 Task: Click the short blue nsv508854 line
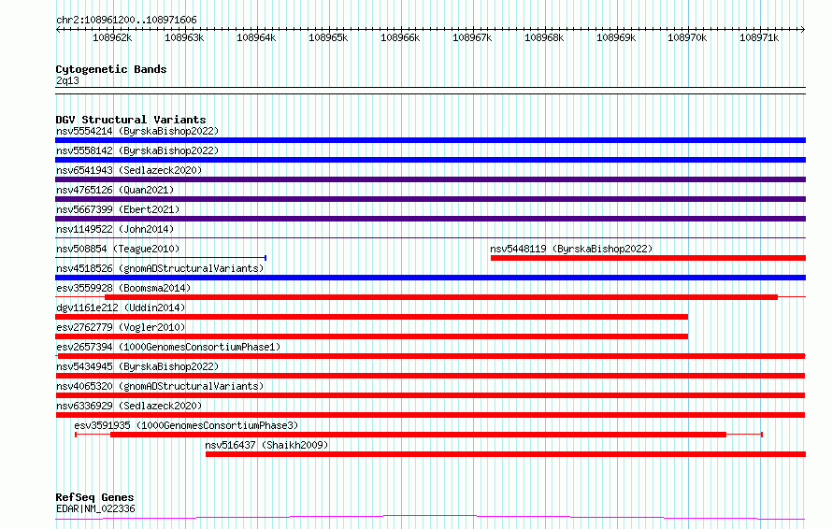coord(161,258)
